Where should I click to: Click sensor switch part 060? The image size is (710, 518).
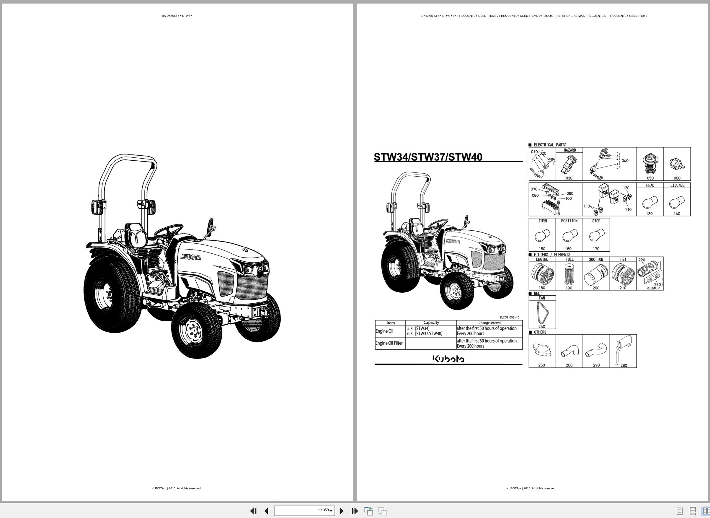(x=677, y=164)
